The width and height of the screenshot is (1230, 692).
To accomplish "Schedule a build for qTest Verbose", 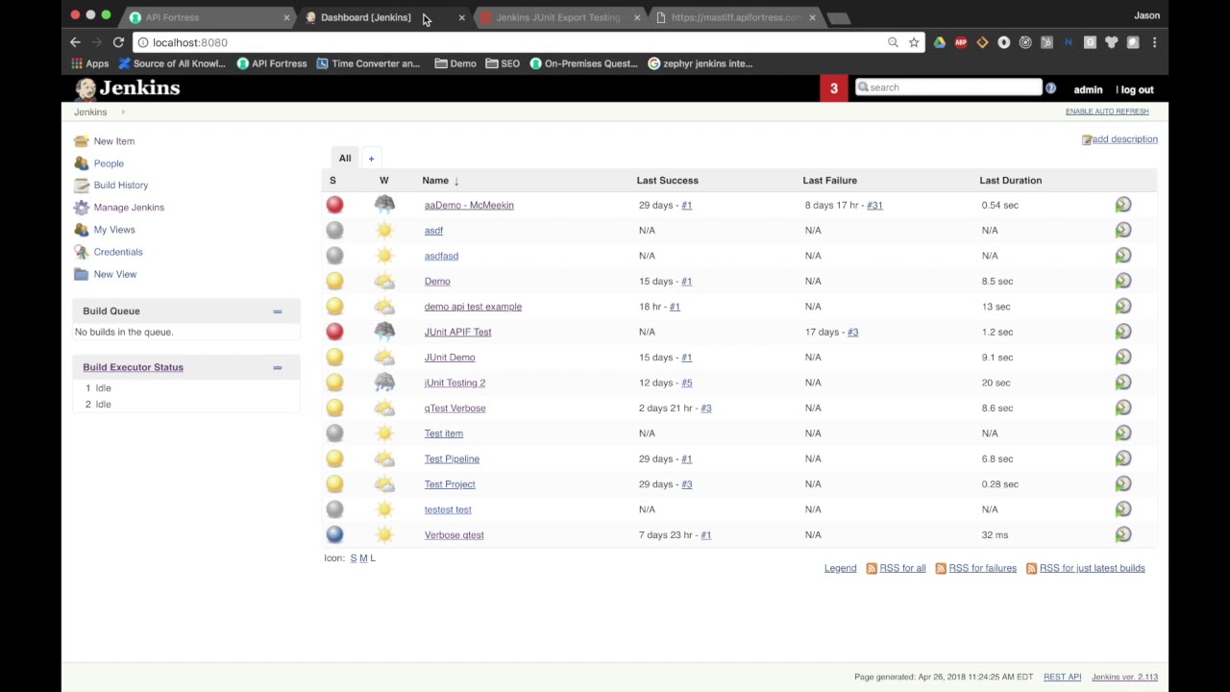I will pos(1123,408).
